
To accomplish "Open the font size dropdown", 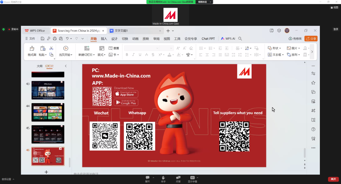I will (x=171, y=48).
